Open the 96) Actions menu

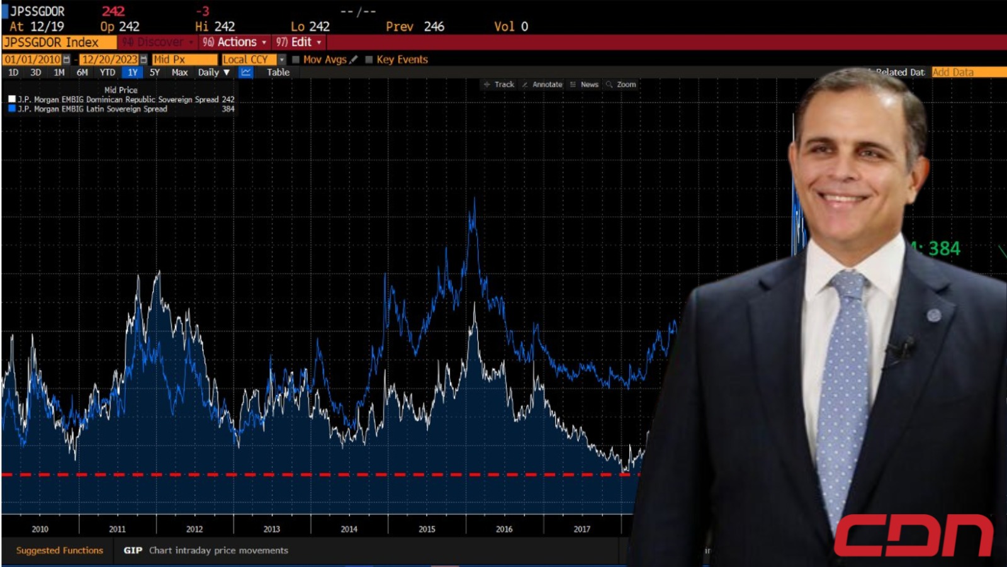[235, 42]
